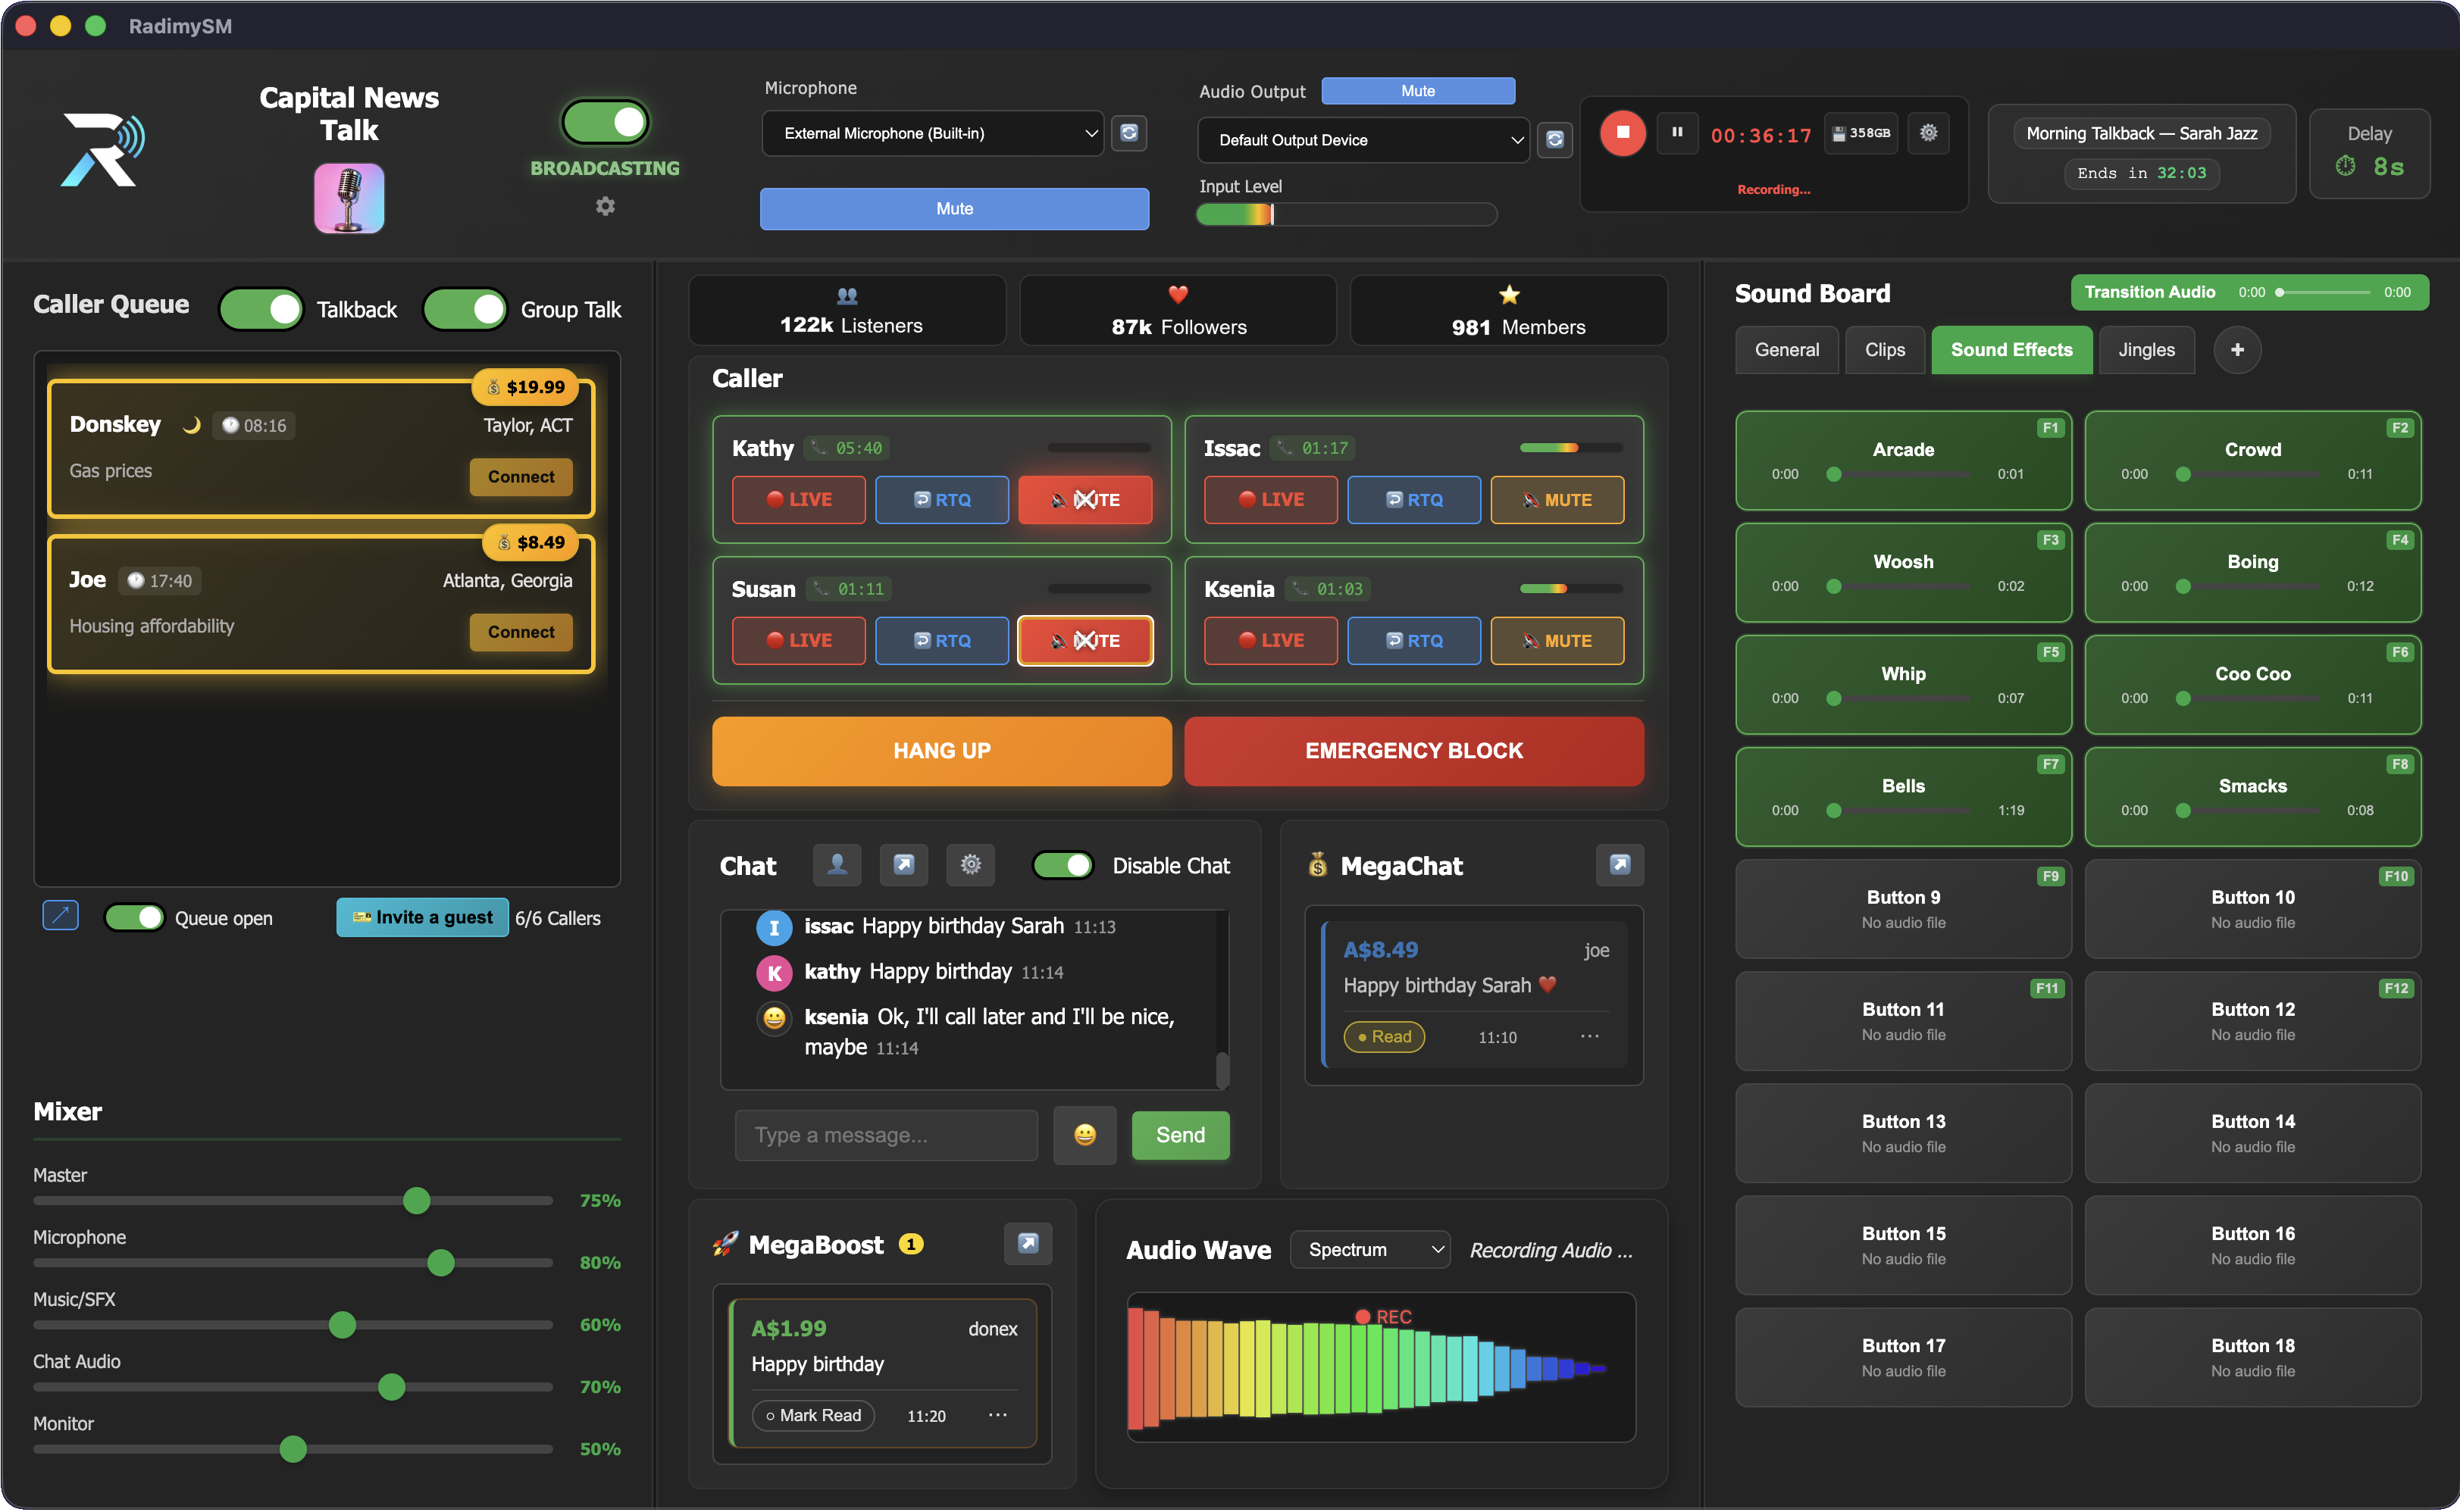The height and width of the screenshot is (1512, 2460).
Task: Click the 358GB storage indicator
Action: (1862, 133)
